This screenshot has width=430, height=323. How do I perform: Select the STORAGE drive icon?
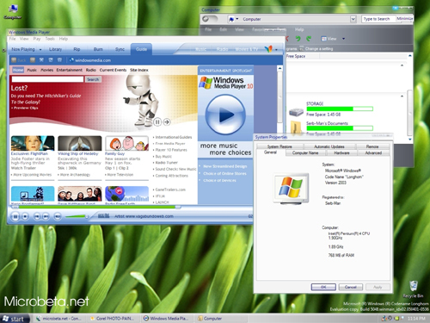296,111
